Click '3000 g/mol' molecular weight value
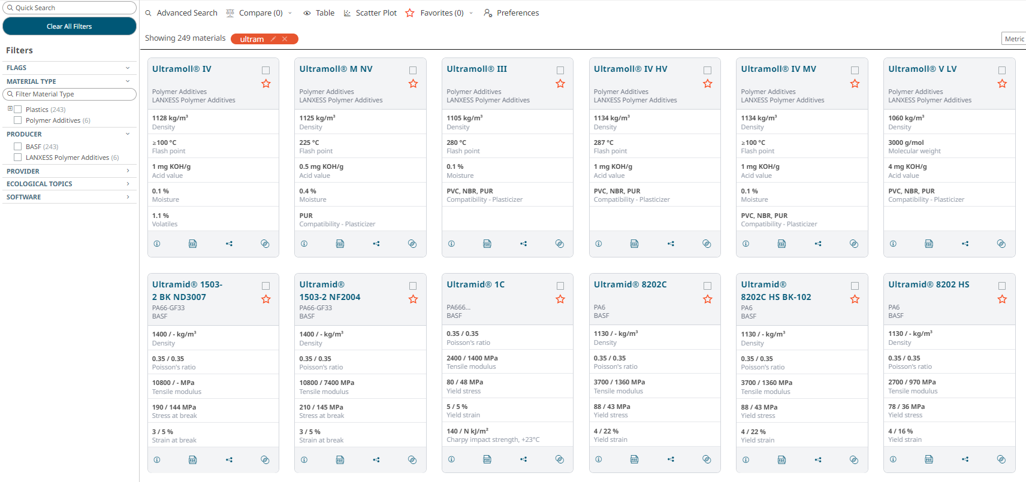This screenshot has height=482, width=1026. [906, 143]
